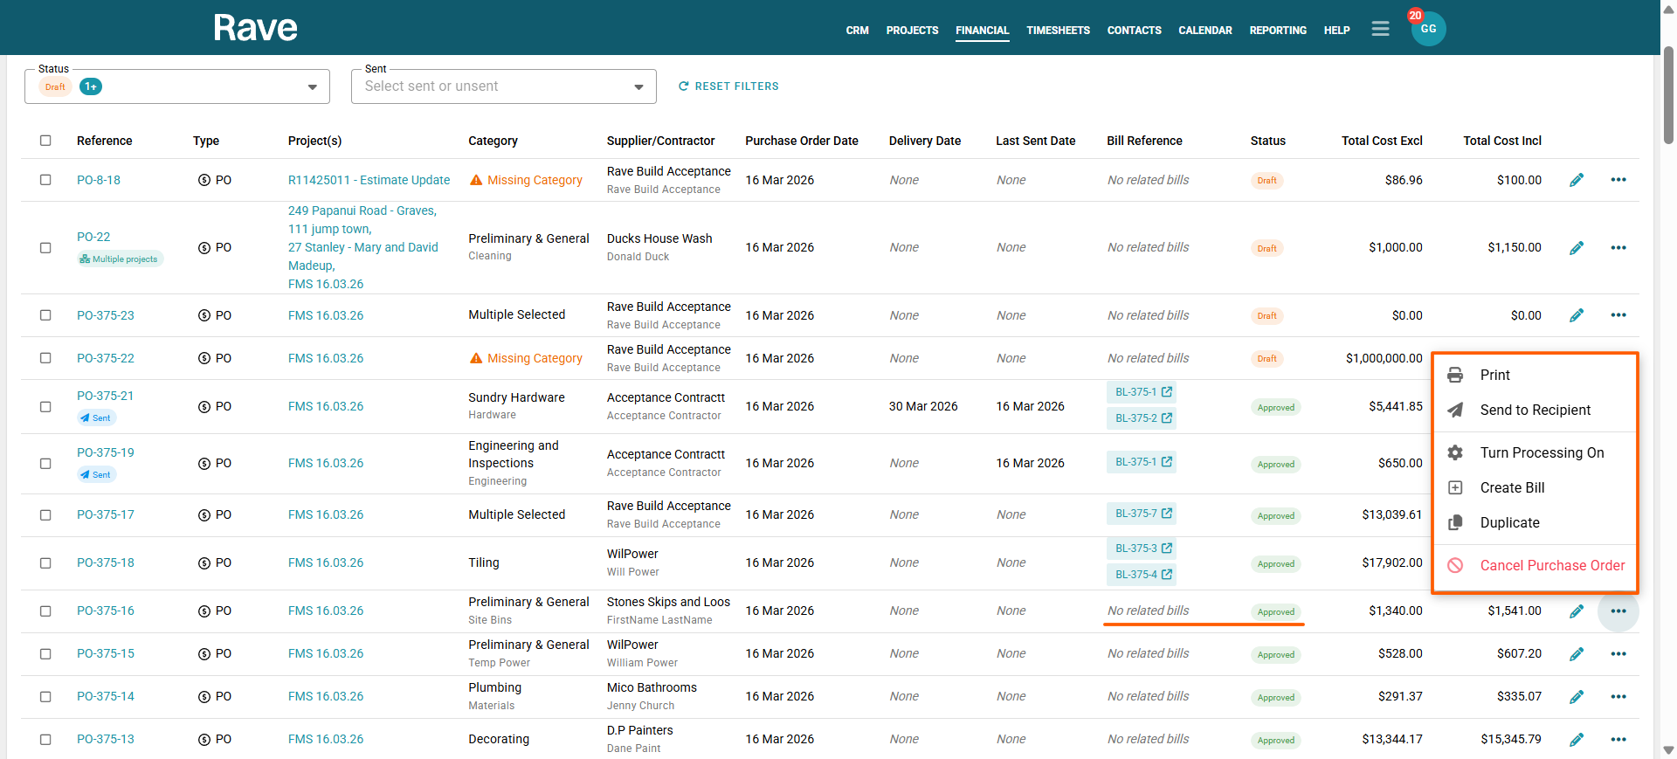Click the Reset Filters button

coord(728,86)
